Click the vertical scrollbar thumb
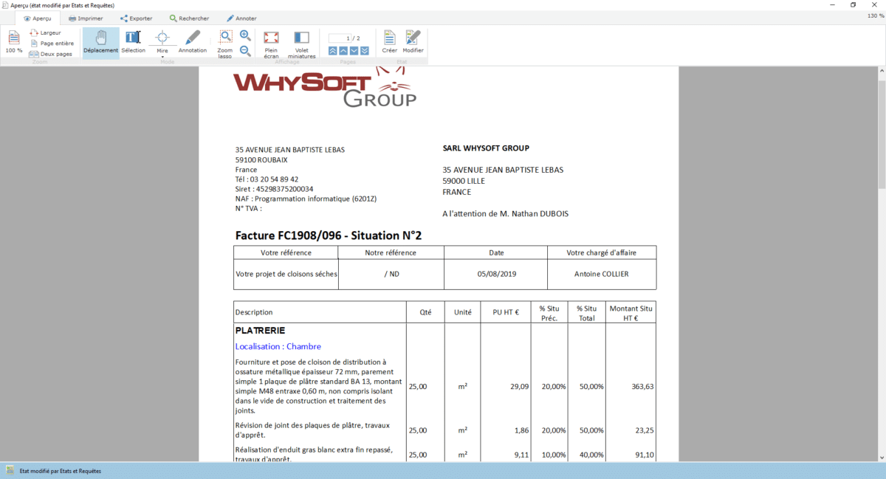 tap(881, 133)
